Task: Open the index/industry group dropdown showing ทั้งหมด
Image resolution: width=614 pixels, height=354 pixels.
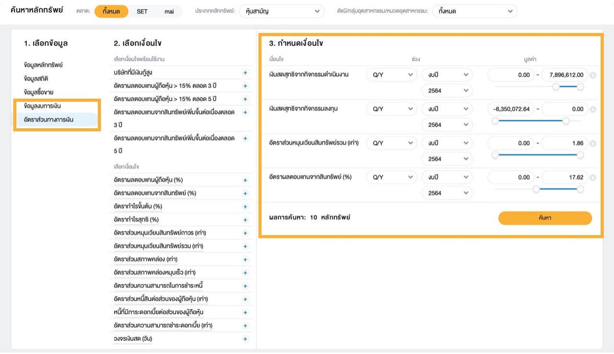Action: pos(474,11)
